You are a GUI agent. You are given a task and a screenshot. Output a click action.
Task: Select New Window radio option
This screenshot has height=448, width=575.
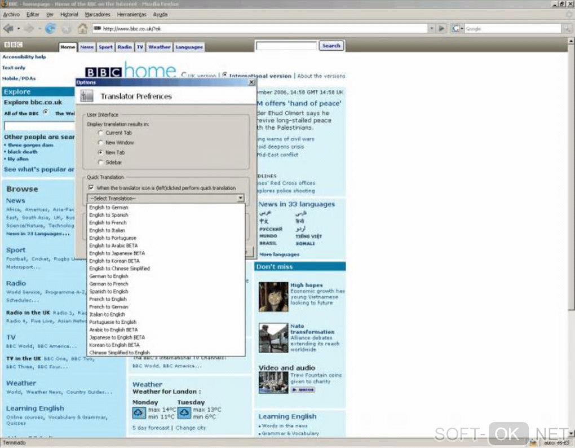[100, 142]
